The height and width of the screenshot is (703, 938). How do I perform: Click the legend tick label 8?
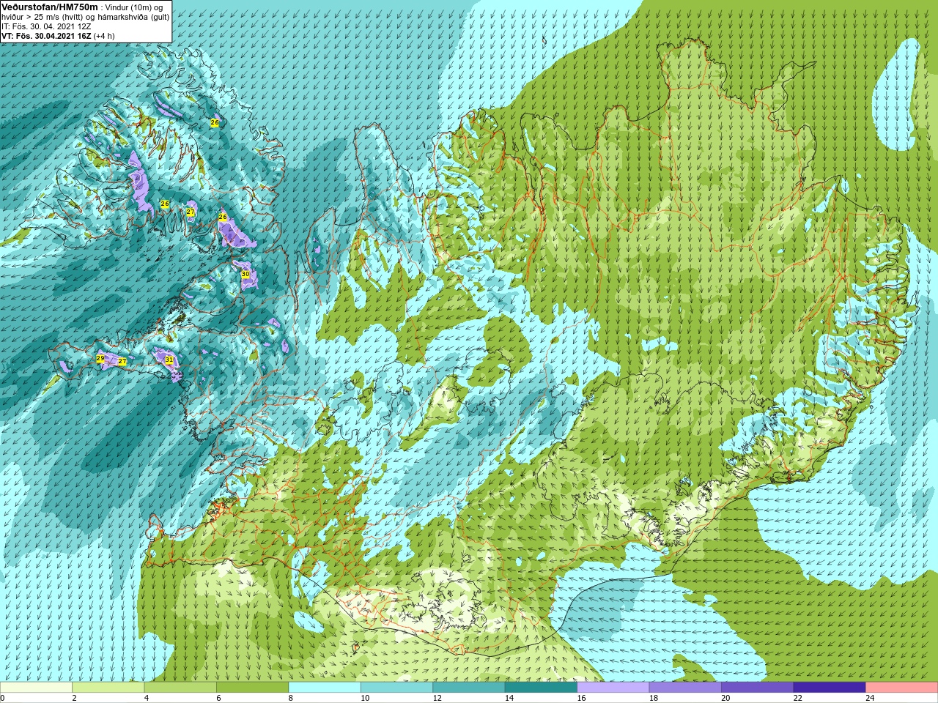[x=290, y=698]
